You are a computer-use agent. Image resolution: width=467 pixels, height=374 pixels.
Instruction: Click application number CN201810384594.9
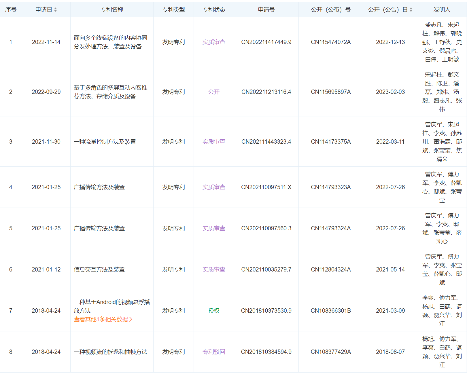266,352
